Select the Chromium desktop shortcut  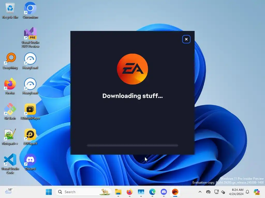[x=30, y=10]
